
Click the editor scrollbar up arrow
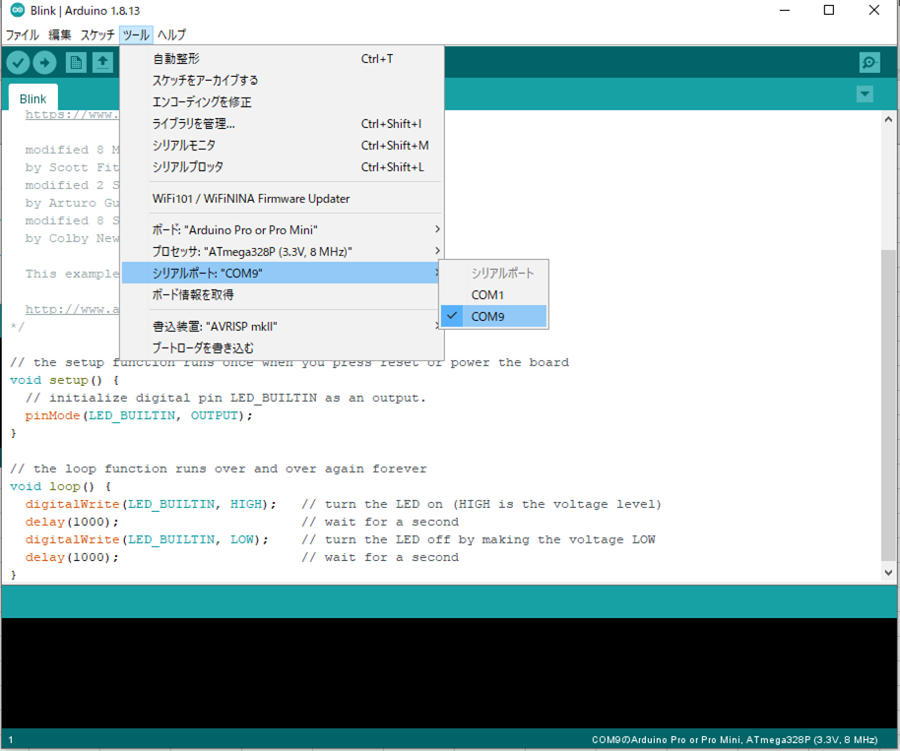(x=888, y=119)
